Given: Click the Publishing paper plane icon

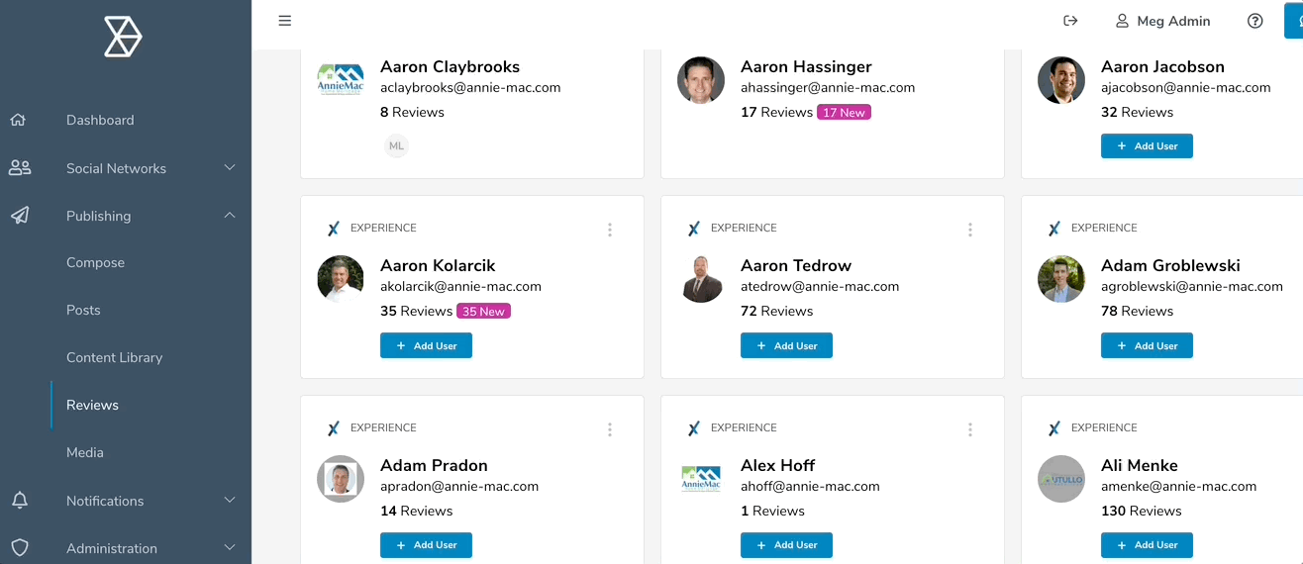Looking at the screenshot, I should coord(20,216).
